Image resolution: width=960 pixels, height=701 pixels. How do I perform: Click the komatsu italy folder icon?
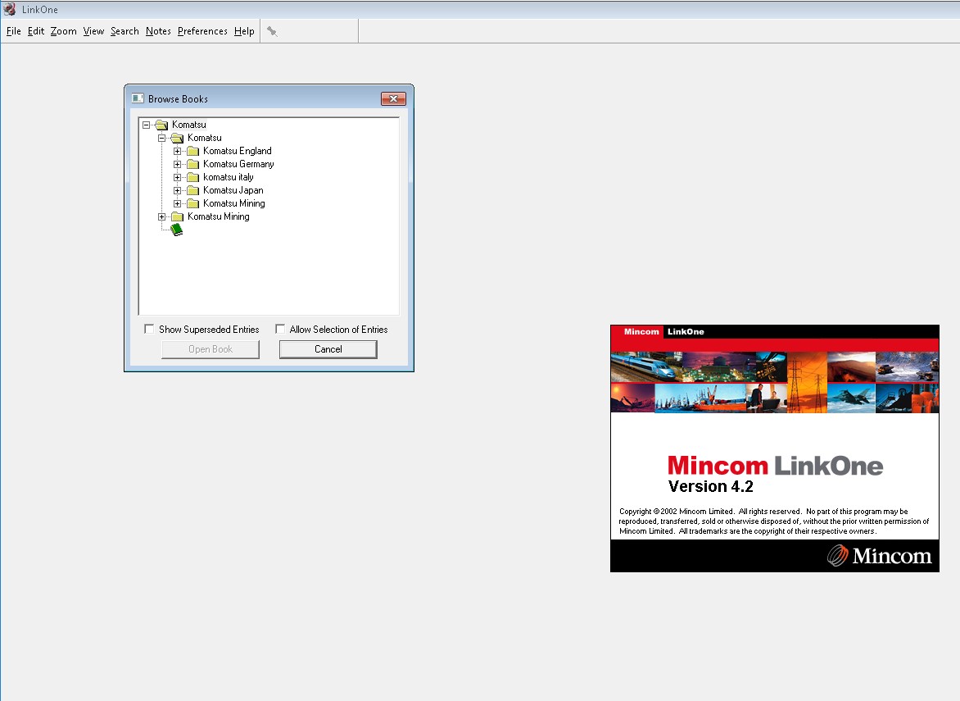192,177
